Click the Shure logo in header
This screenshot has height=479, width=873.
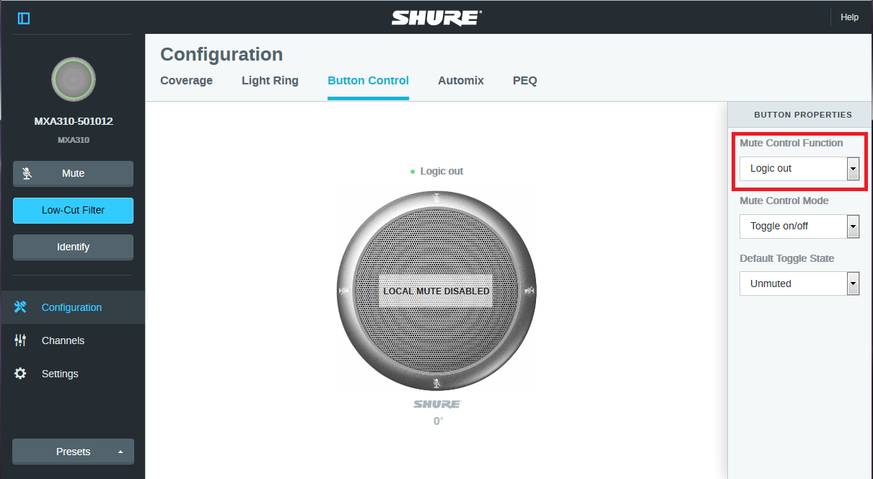436,17
